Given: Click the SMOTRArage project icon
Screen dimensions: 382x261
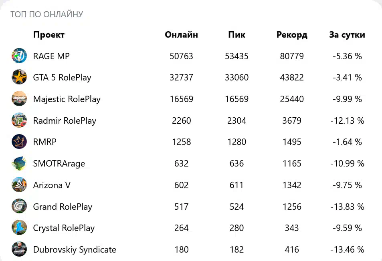Looking at the screenshot, I should [19, 163].
